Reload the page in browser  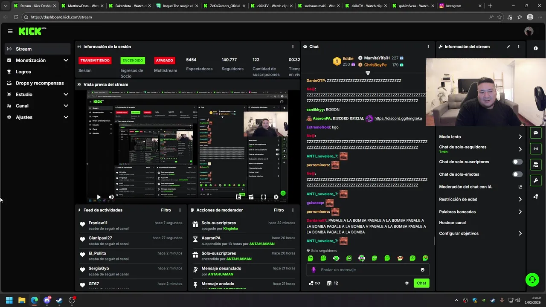16,17
